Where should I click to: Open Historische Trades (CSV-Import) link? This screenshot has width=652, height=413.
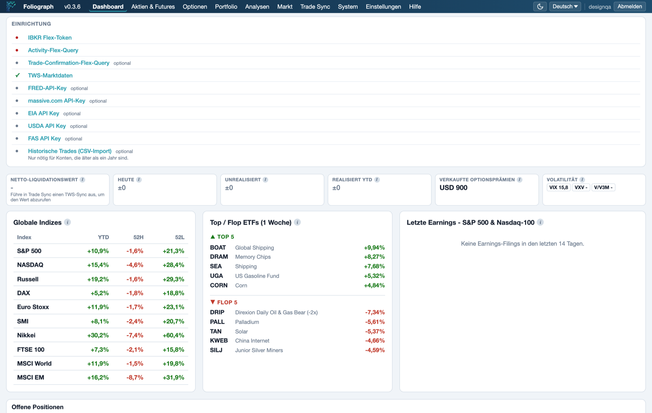coord(69,151)
